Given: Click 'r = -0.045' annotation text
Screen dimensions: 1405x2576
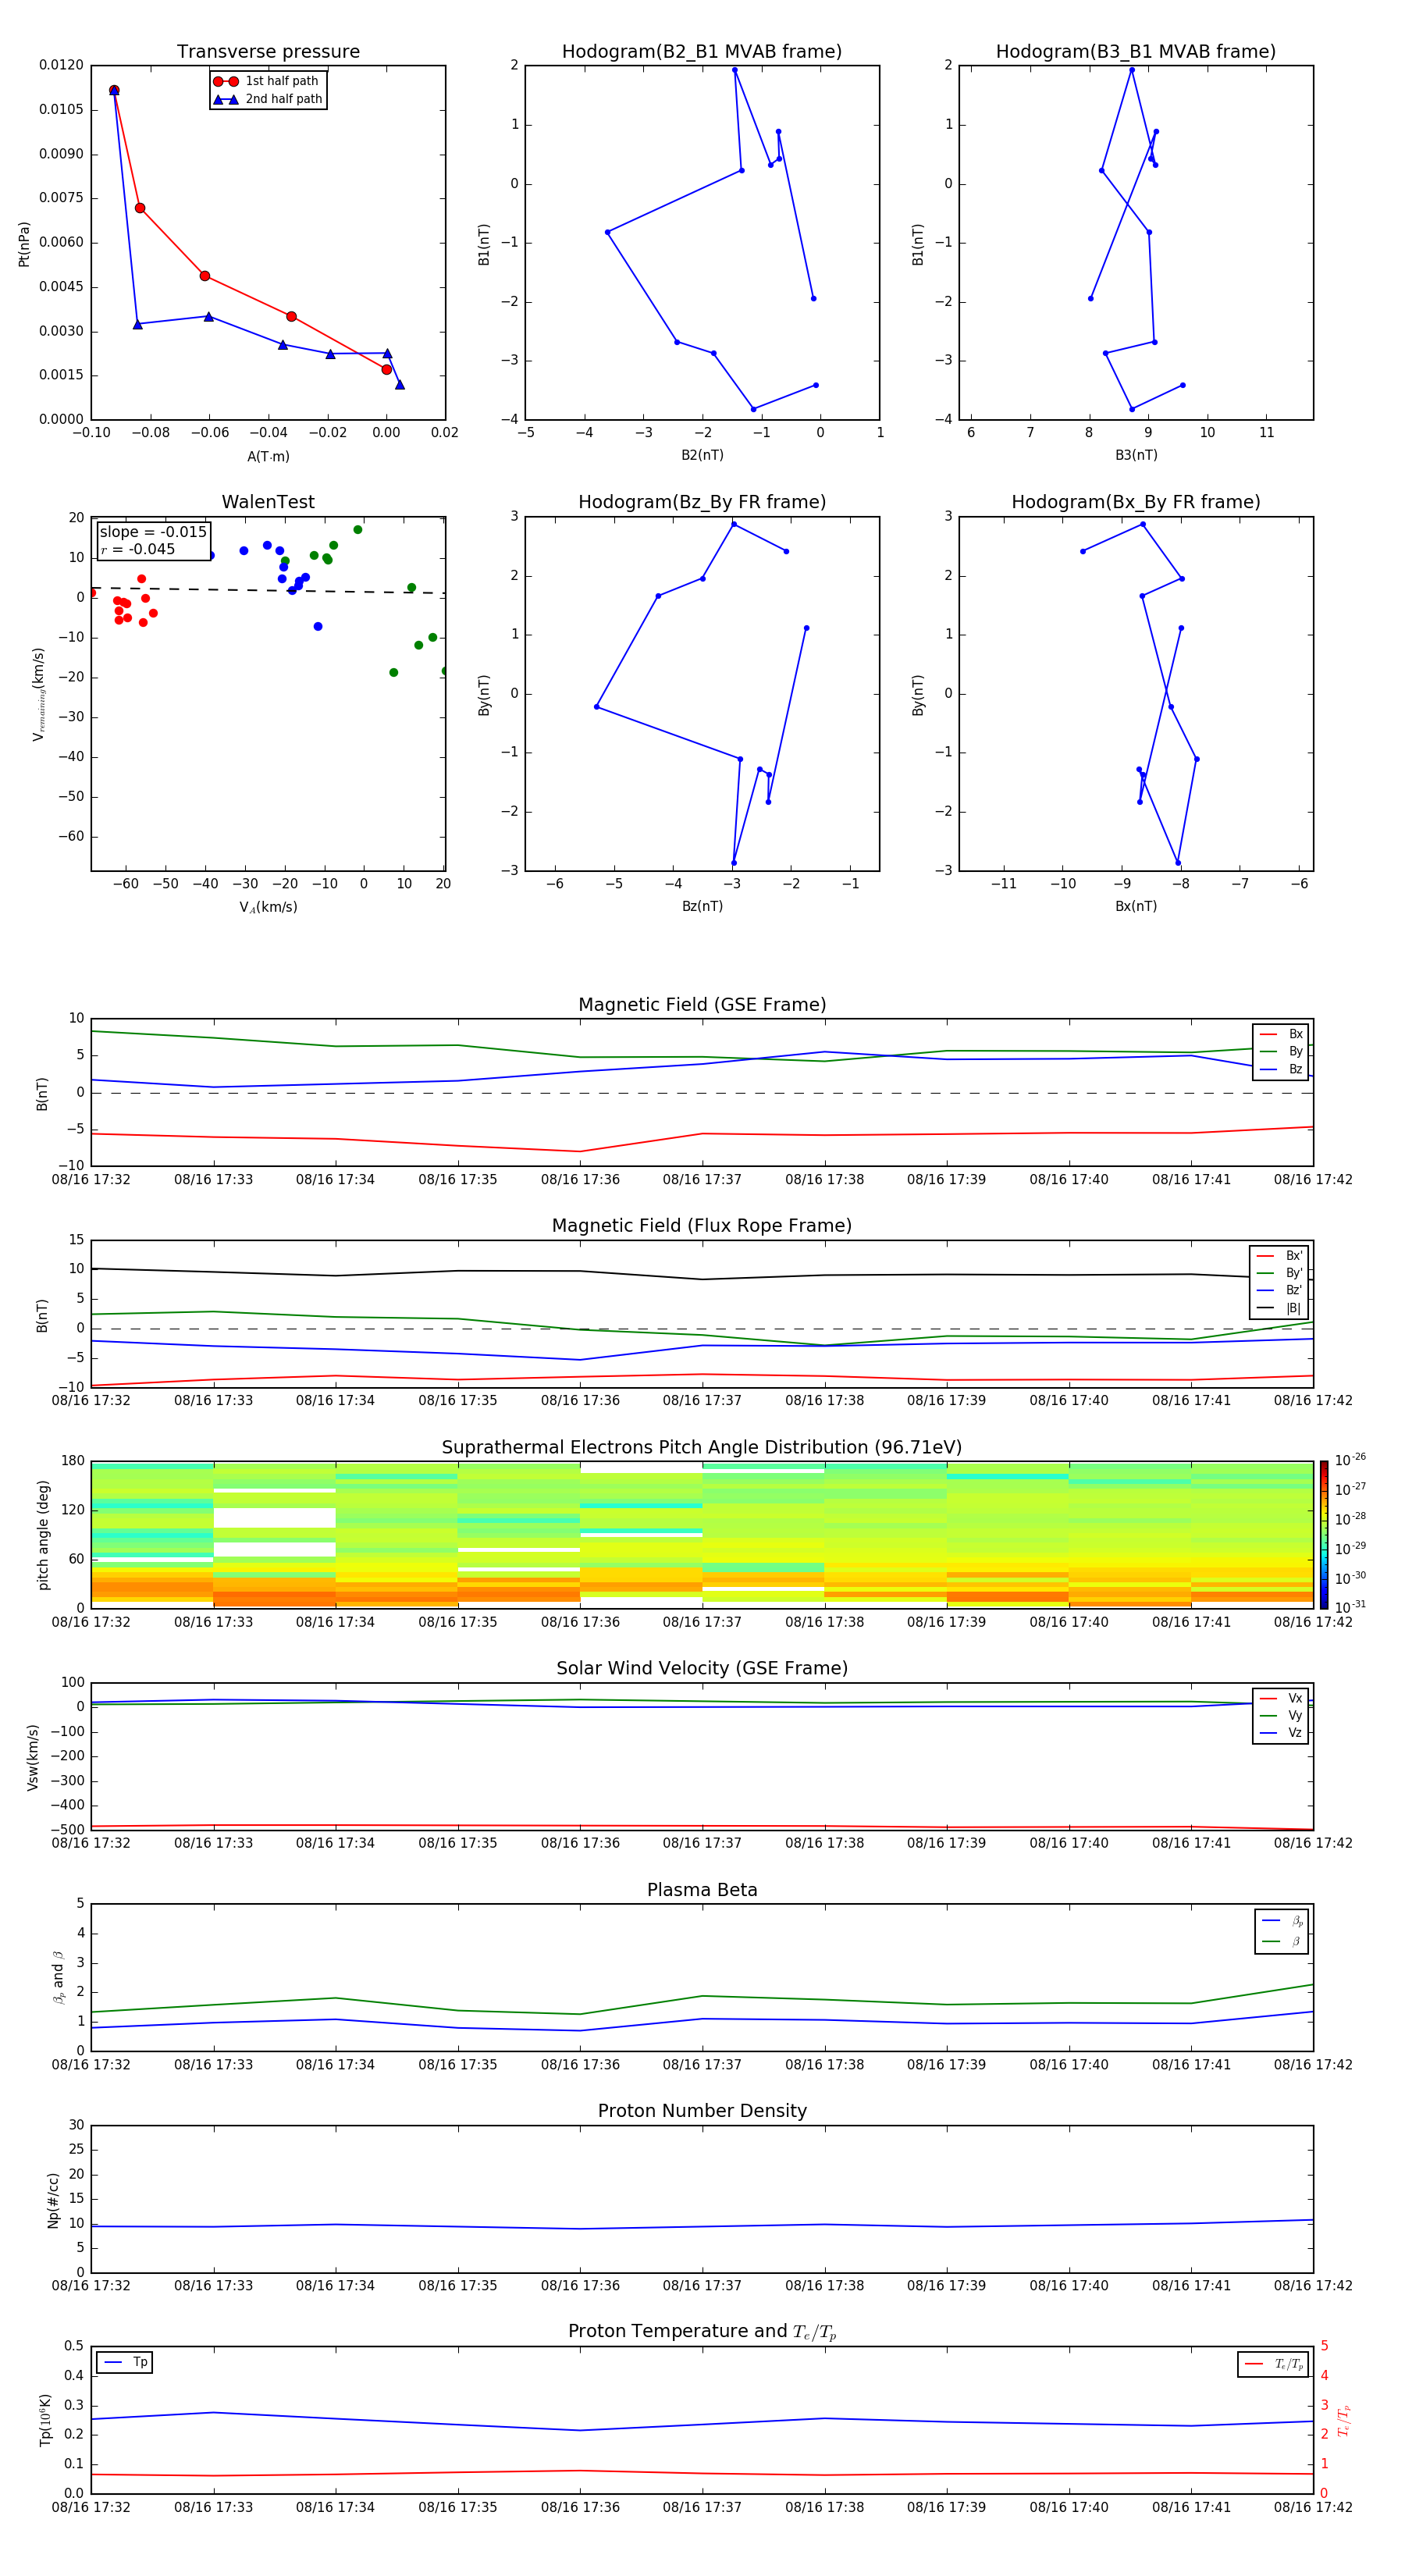Looking at the screenshot, I should pos(138,549).
